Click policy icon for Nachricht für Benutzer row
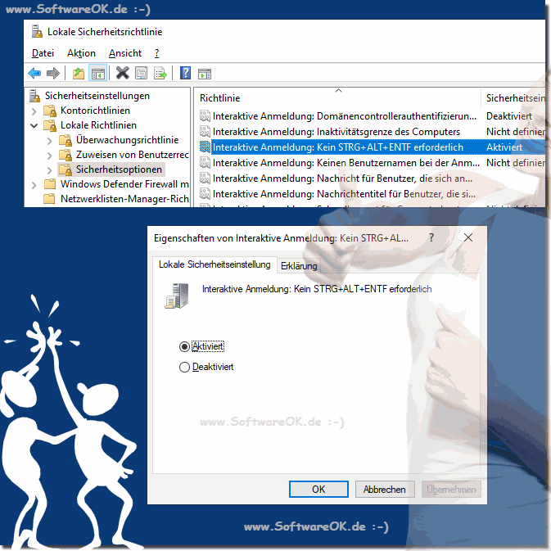 [205, 178]
